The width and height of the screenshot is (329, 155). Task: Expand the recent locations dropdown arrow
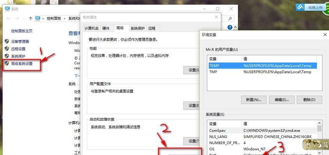coord(24,18)
